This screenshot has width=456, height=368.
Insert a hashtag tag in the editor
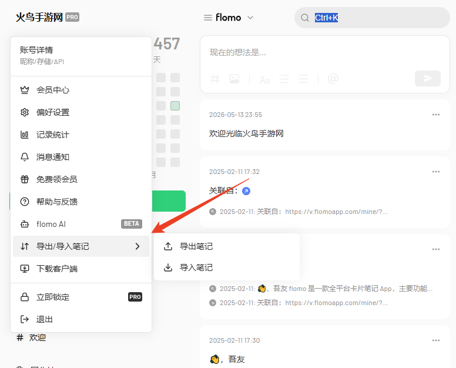tap(215, 79)
